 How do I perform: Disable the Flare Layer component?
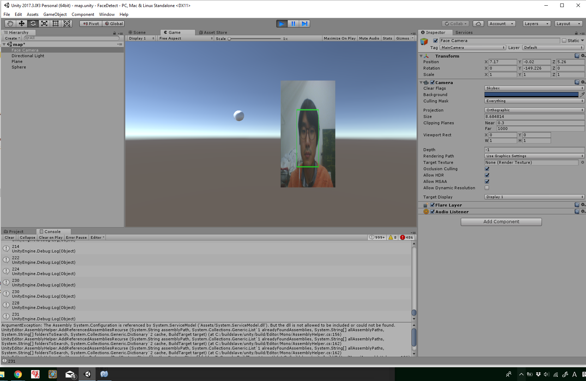click(x=432, y=205)
